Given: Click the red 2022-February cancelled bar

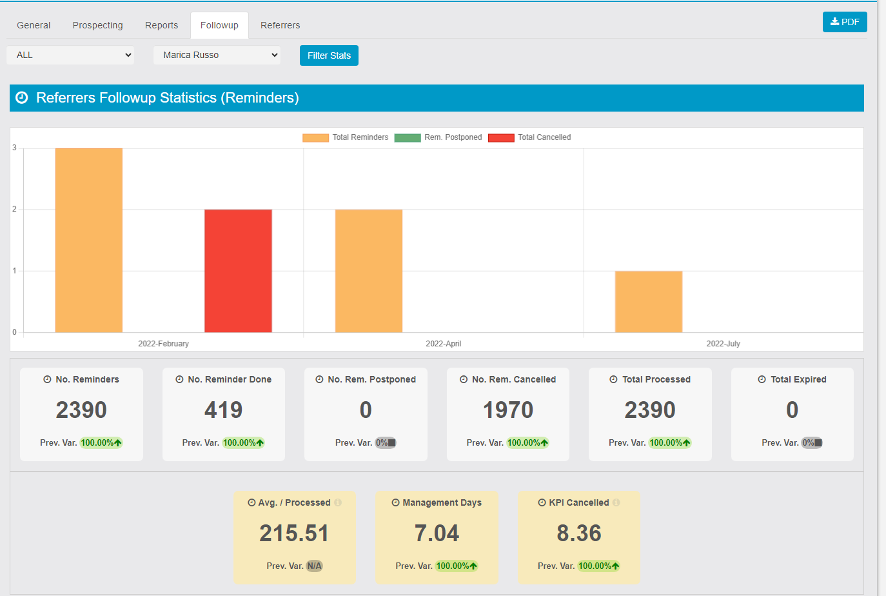Looking at the screenshot, I should 238,271.
